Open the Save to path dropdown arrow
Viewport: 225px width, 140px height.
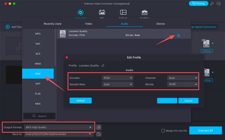pos(90,134)
